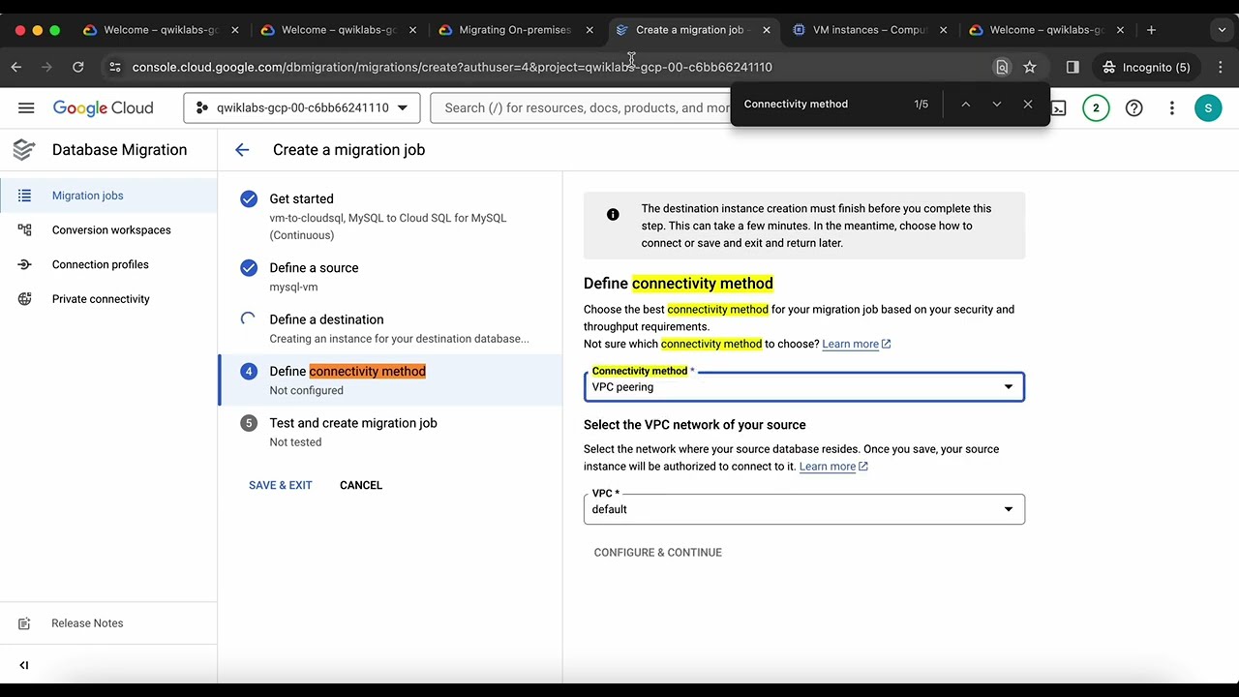Select the Define connectivity method step
The image size is (1239, 697).
(x=390, y=379)
